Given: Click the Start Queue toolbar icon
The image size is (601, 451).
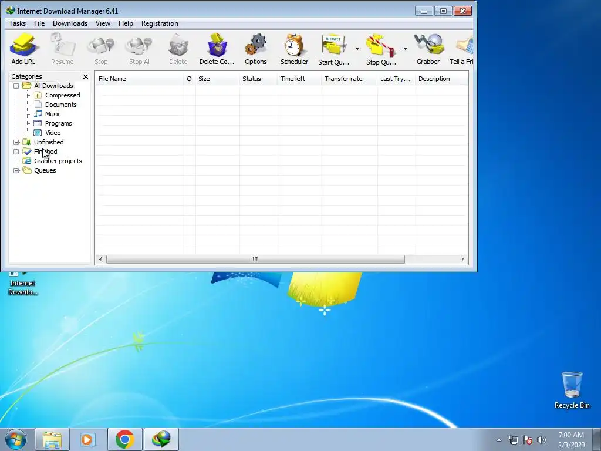Looking at the screenshot, I should (x=334, y=49).
